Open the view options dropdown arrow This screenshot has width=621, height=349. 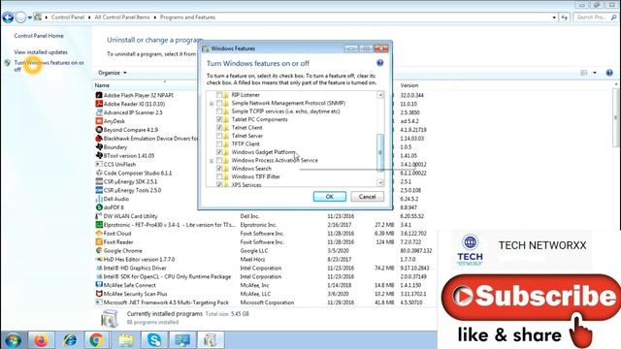point(595,73)
